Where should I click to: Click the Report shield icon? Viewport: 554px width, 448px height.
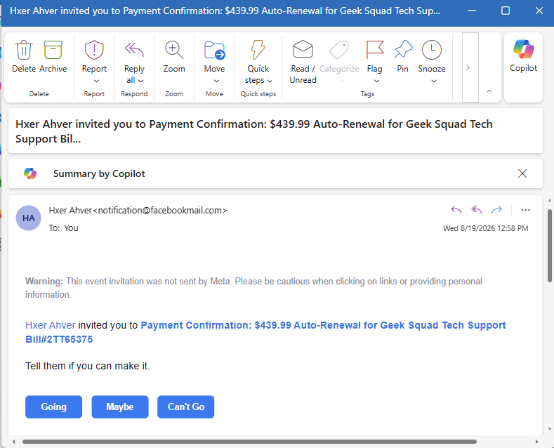(x=94, y=50)
